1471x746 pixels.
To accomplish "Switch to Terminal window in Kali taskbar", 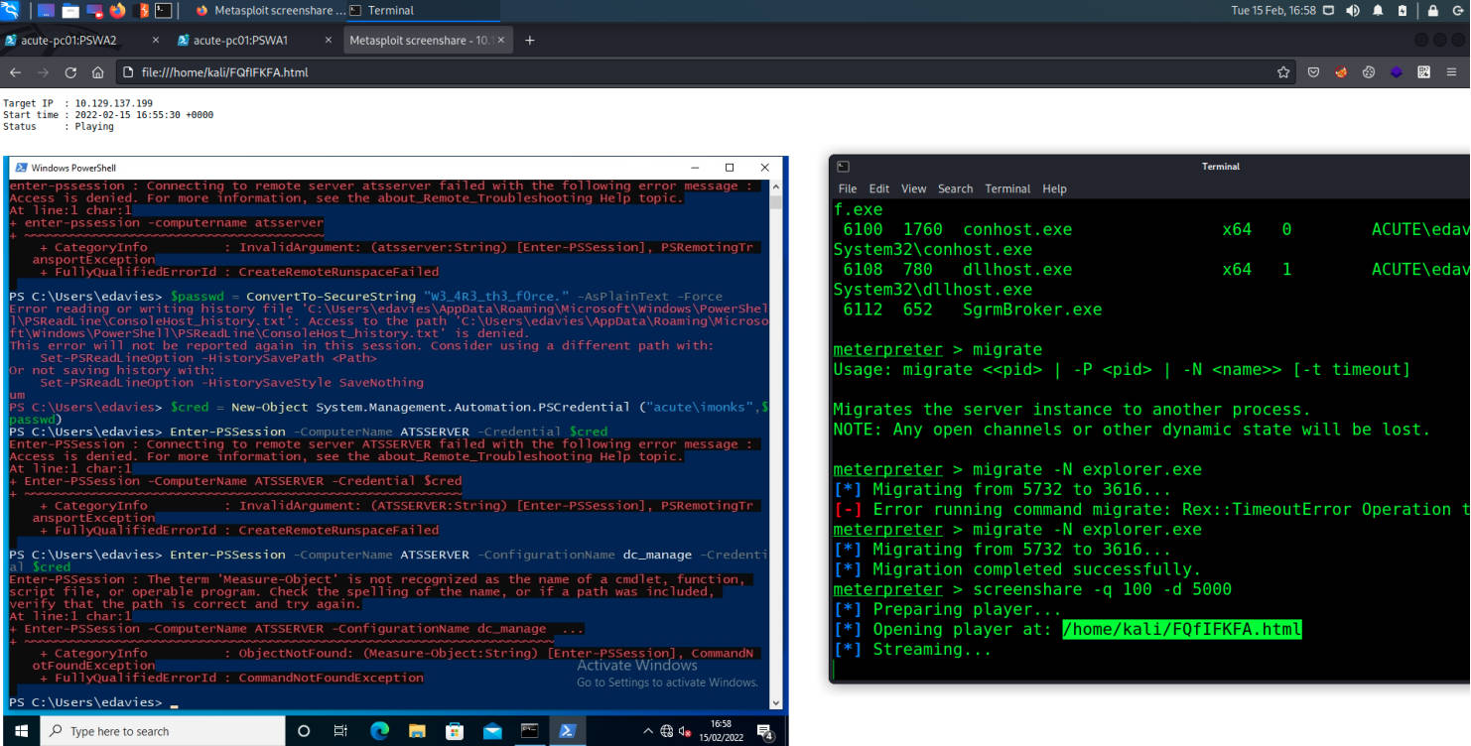I will click(x=424, y=11).
